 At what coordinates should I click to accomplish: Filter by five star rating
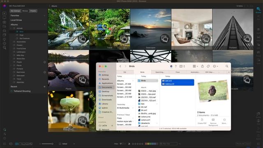[143, 144]
